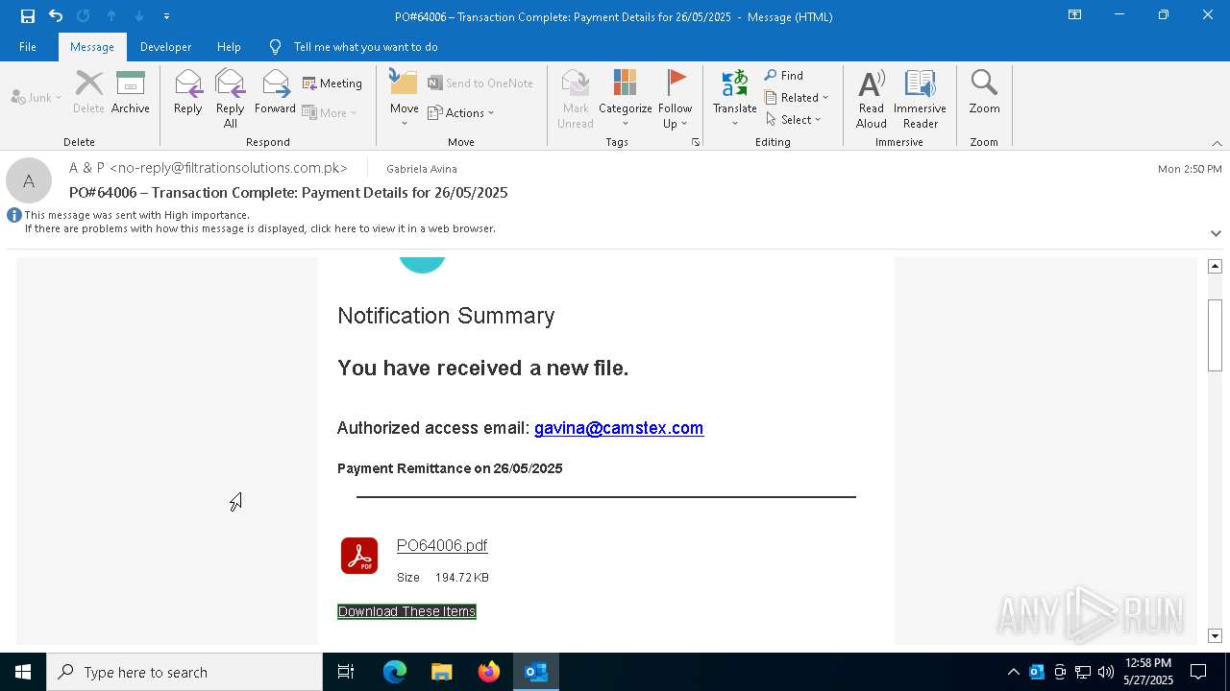Image resolution: width=1230 pixels, height=691 pixels.
Task: Expand the message header with the chevron
Action: (1216, 233)
